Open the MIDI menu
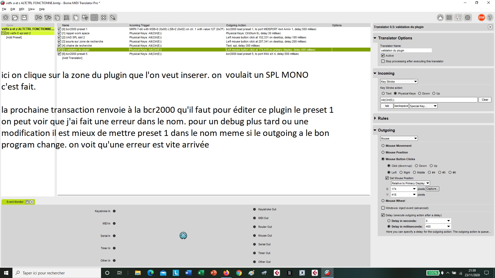This screenshot has height=278, width=495. coord(22,9)
